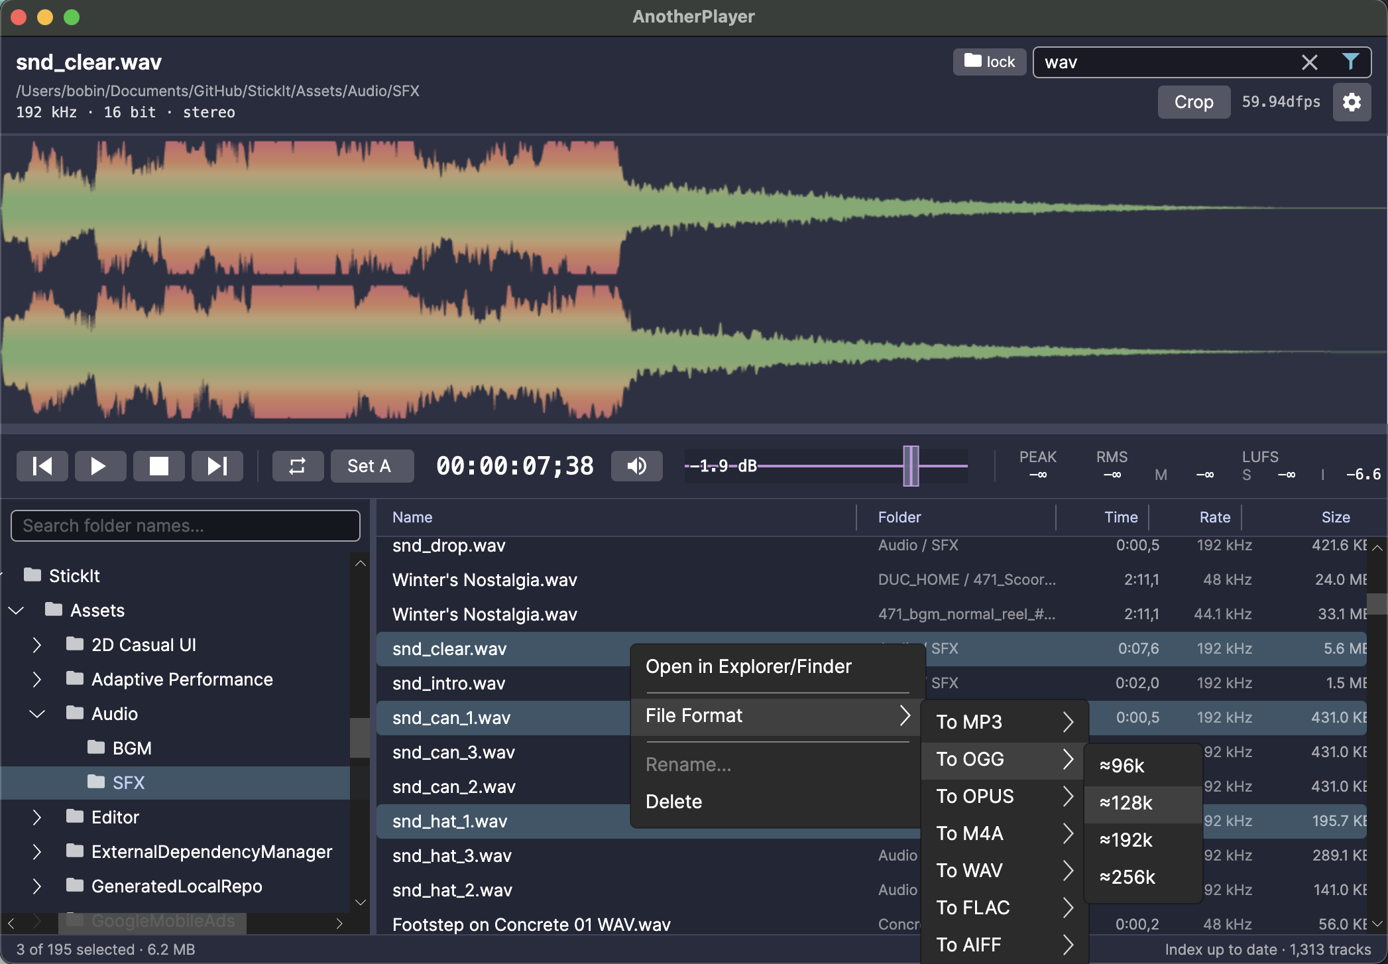The width and height of the screenshot is (1388, 964).
Task: Toggle loop repeat mode
Action: coord(298,466)
